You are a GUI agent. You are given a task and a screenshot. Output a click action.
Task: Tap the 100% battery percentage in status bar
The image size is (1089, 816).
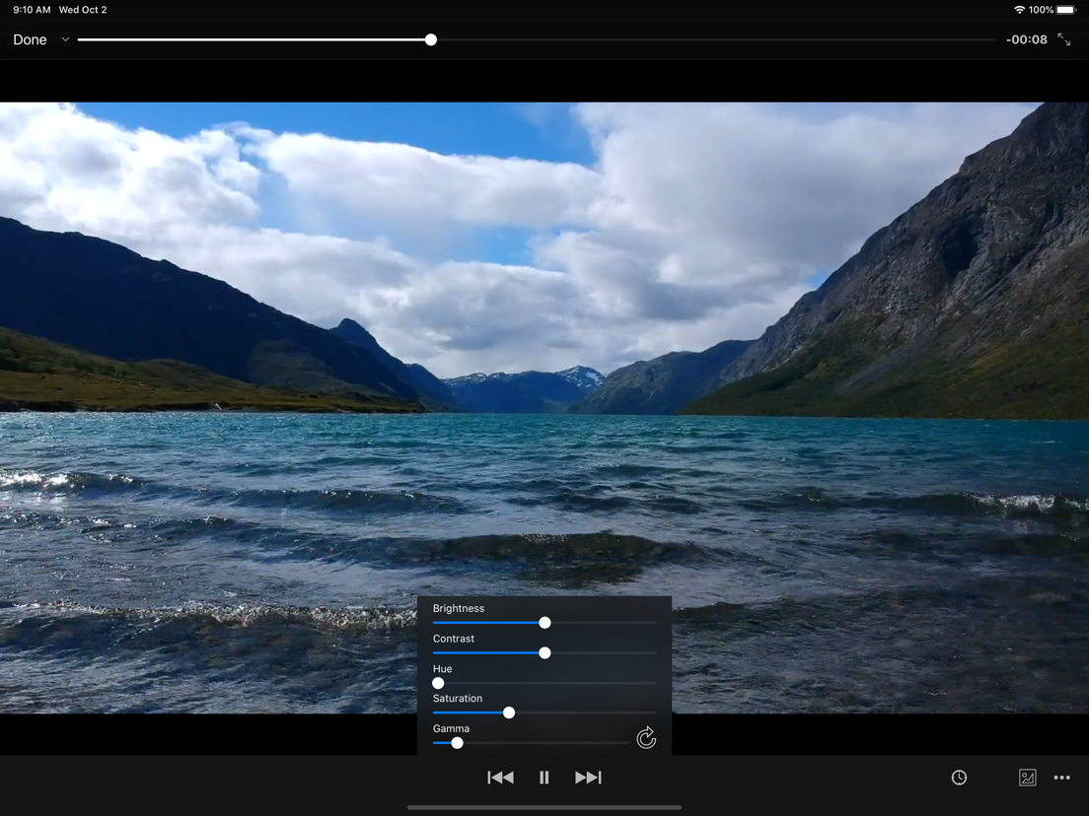[1041, 10]
